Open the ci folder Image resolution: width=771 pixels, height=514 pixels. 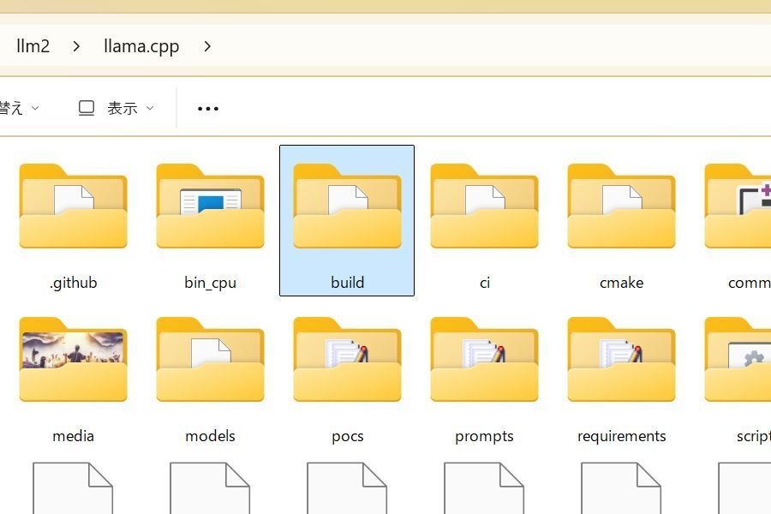(x=484, y=206)
